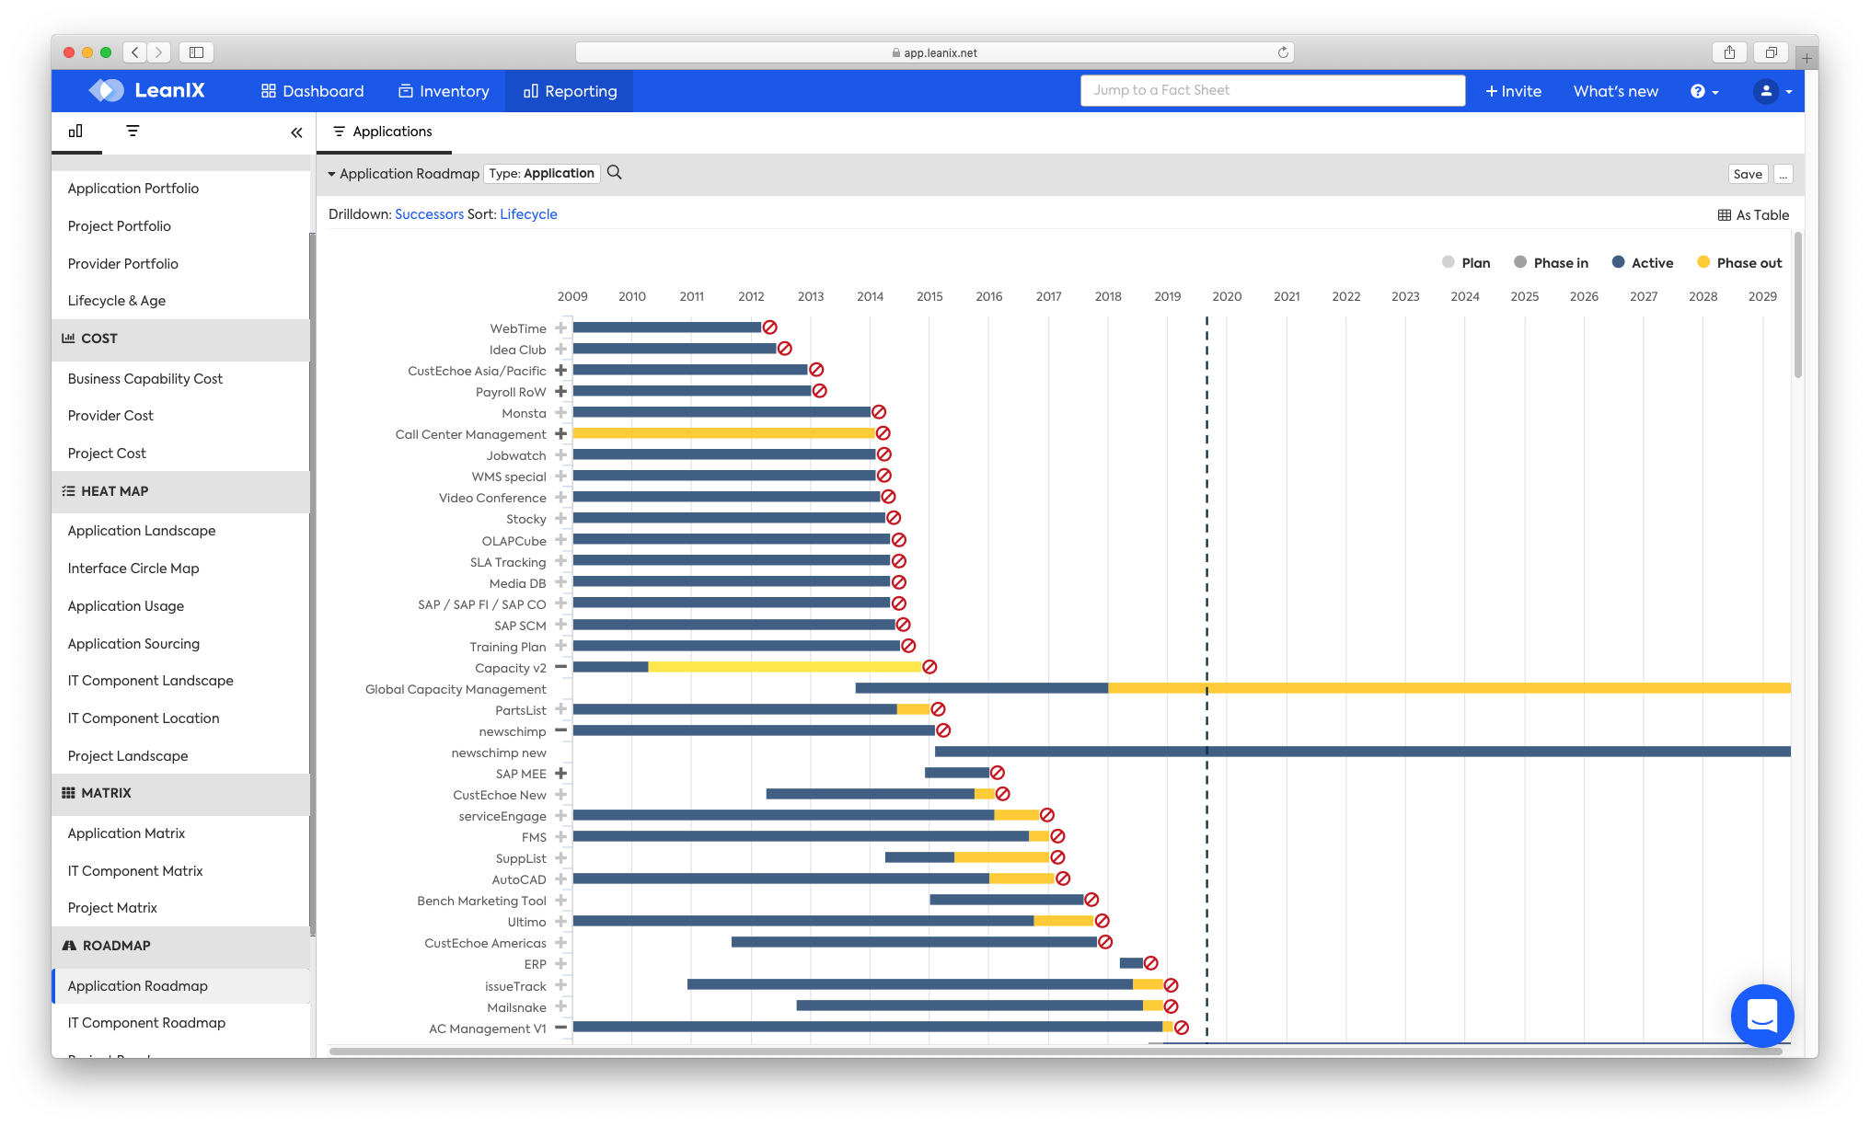Image resolution: width=1870 pixels, height=1126 pixels.
Task: Collapse the sidebar with double chevron
Action: tap(296, 132)
